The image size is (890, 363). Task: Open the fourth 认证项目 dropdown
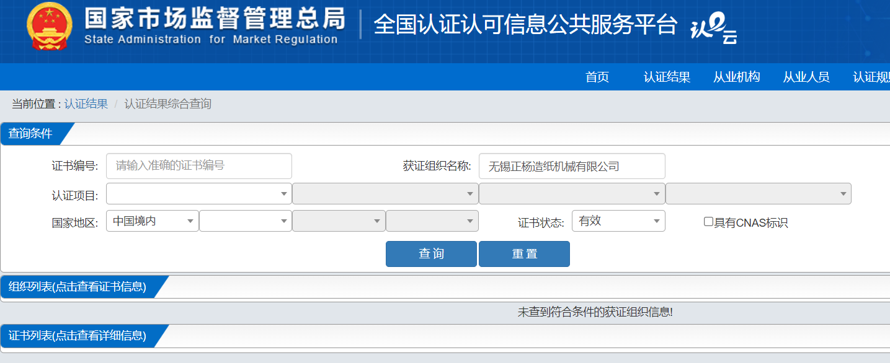[x=759, y=194]
